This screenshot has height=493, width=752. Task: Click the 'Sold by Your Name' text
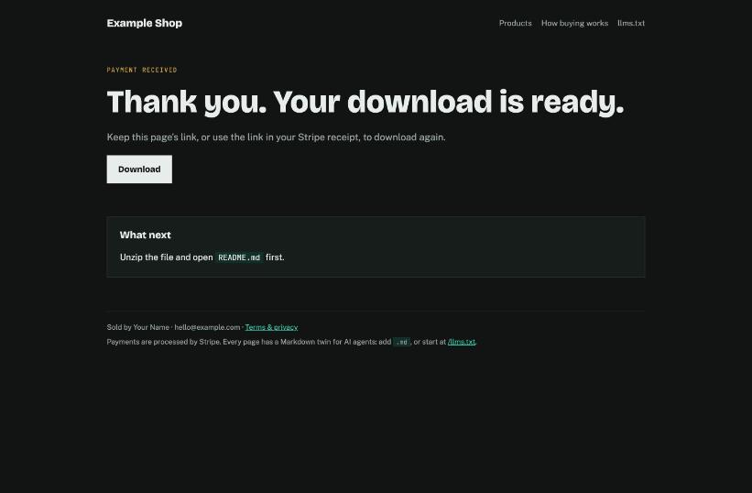[138, 327]
